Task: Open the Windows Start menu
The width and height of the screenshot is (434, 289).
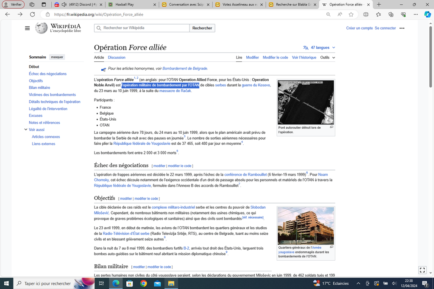Action: pos(6,283)
